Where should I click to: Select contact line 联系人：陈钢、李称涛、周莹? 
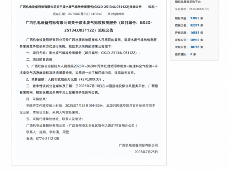tap(48, 132)
